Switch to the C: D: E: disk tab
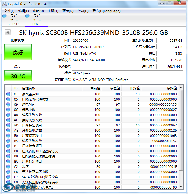Screen dimensions: 188x194 pos(13,20)
